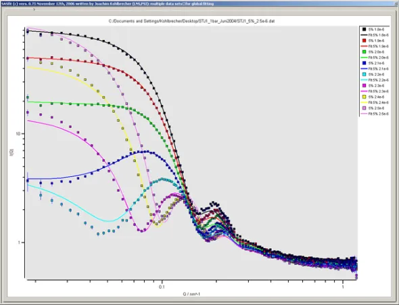This screenshot has width=399, height=305.
Task: Click the 'I(Q)' y-axis label
Action: (11, 152)
